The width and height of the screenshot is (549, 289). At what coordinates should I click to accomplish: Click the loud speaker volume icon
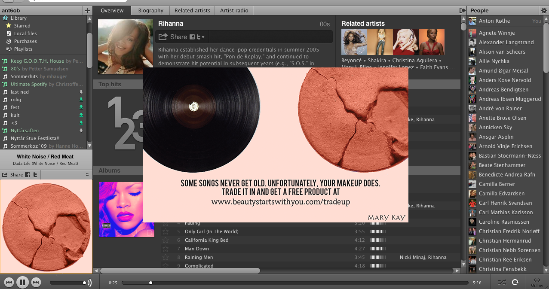coord(90,283)
